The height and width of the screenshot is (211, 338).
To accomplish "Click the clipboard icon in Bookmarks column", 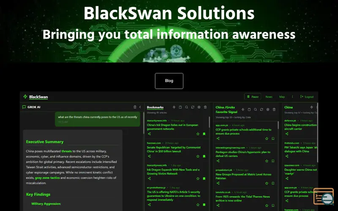I will [x=180, y=107].
